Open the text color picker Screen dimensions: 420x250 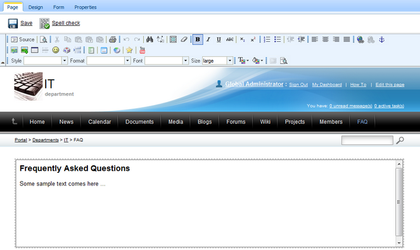[243, 61]
